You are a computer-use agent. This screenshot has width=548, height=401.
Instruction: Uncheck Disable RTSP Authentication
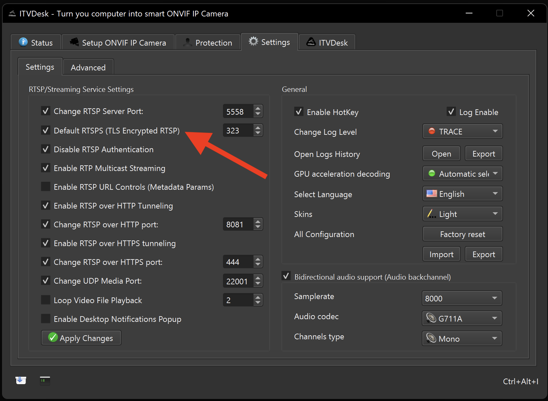(x=46, y=149)
